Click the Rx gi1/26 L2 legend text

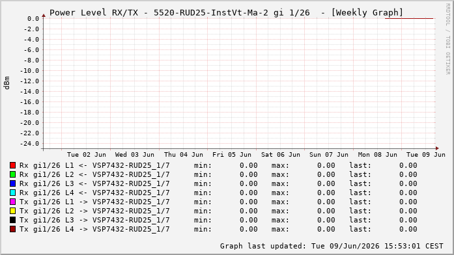pos(94,174)
